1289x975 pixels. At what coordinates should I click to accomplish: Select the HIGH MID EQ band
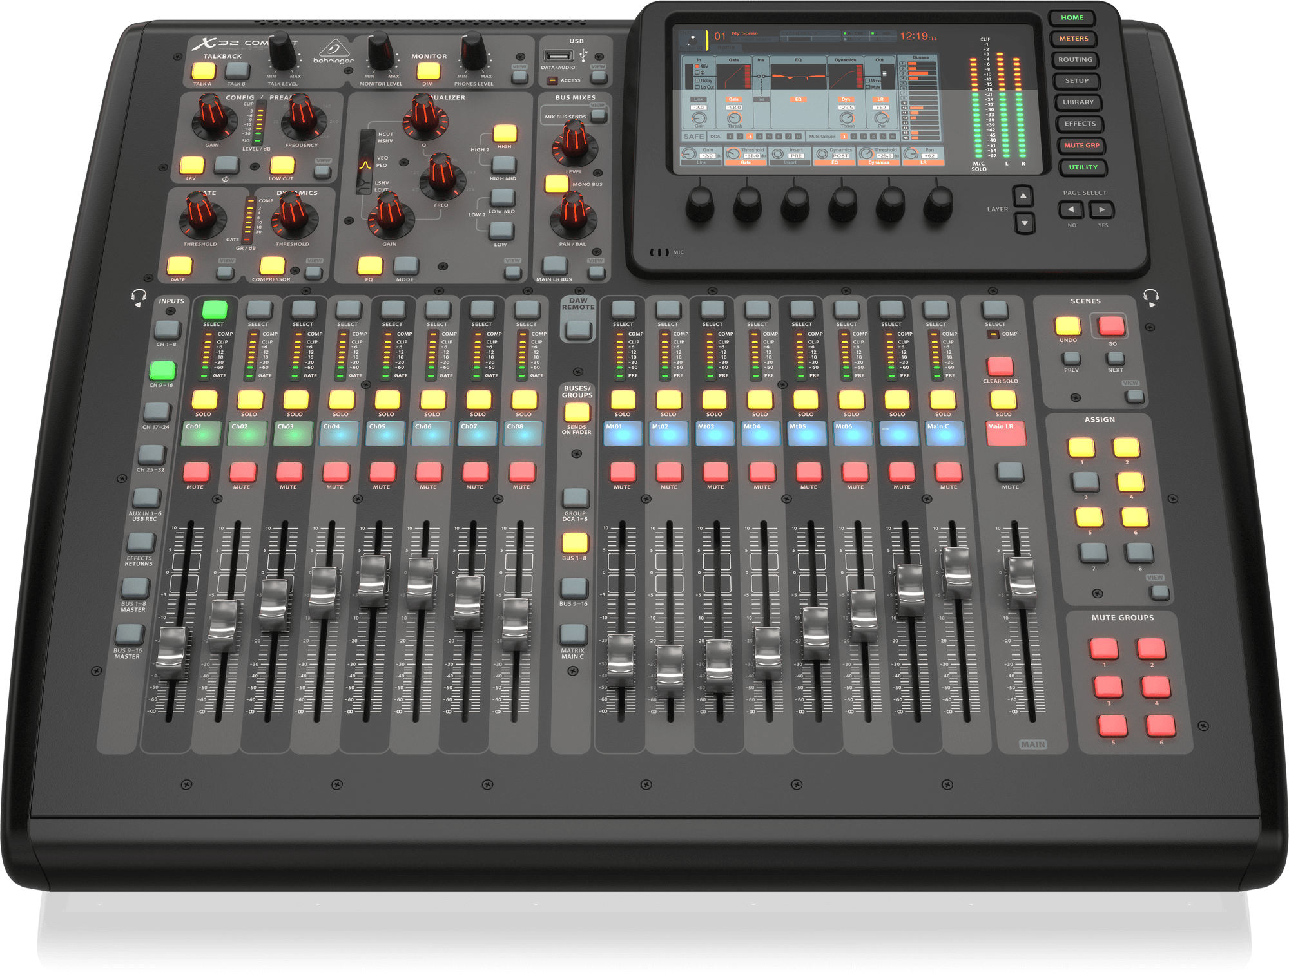click(503, 166)
